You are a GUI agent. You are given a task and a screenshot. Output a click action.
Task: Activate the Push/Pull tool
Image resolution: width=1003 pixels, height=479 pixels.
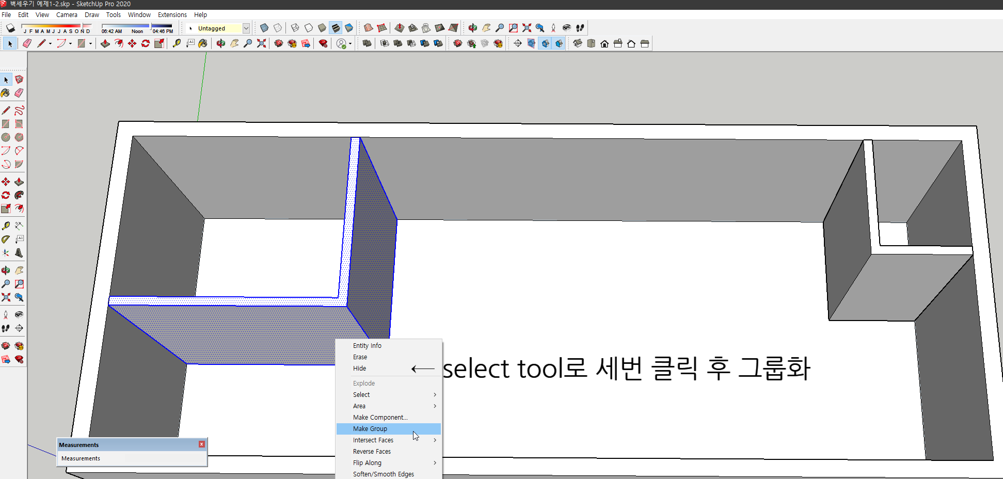105,43
